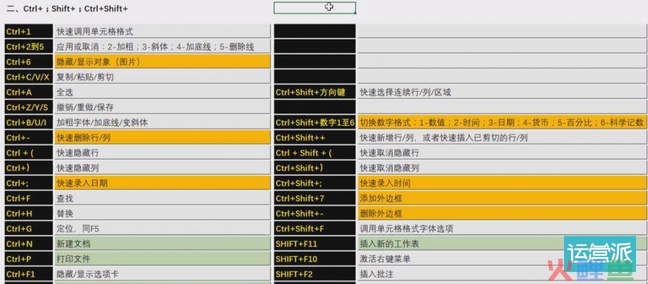Select cell '快速隐藏列'
Screen dimensions: 648x284
[x=163, y=168]
